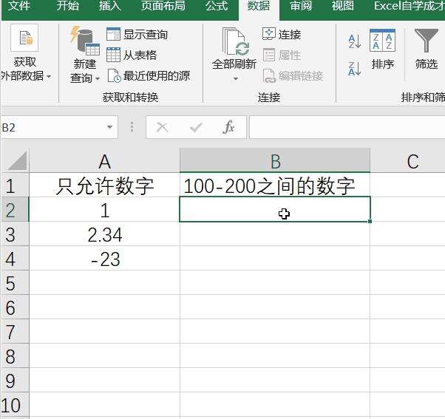Image resolution: width=445 pixels, height=419 pixels.
Task: Click the fill handle of cell B2
Action: [x=370, y=221]
